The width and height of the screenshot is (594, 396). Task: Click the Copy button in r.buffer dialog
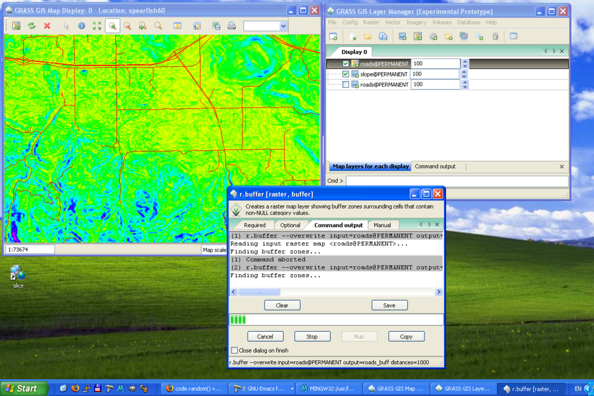[x=406, y=336]
